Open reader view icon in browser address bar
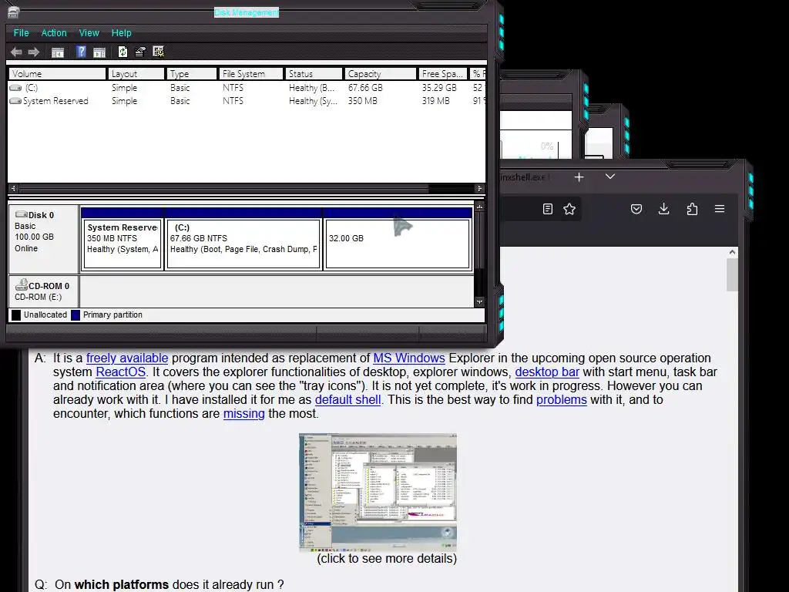 point(548,209)
